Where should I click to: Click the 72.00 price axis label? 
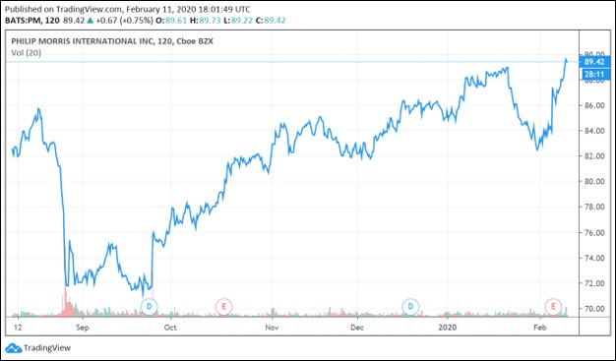(x=594, y=283)
